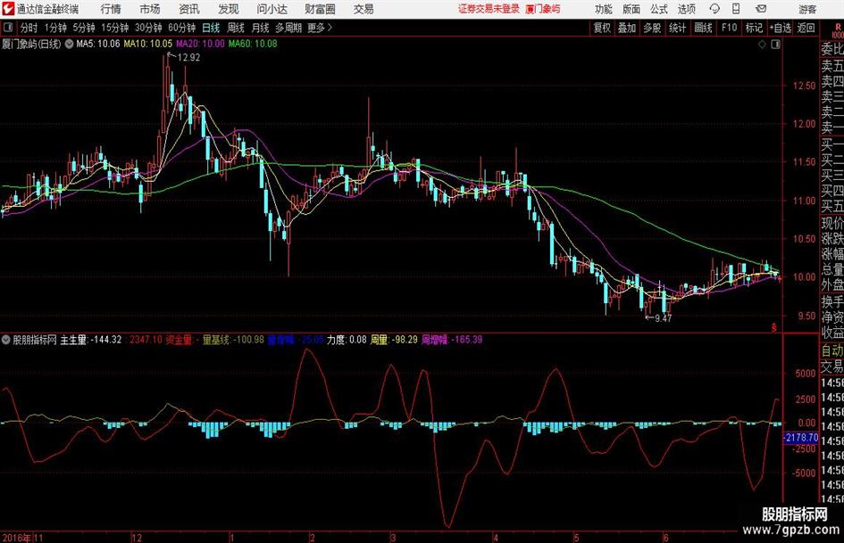Expand the dropdown beside 股朋指标网 indicator
The width and height of the screenshot is (844, 543).
pos(6,340)
